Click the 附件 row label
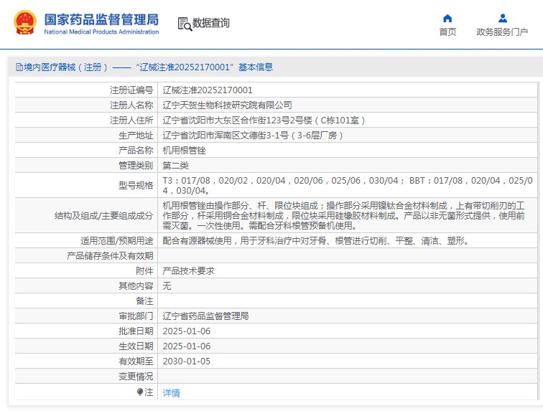543x411 pixels. coord(144,271)
